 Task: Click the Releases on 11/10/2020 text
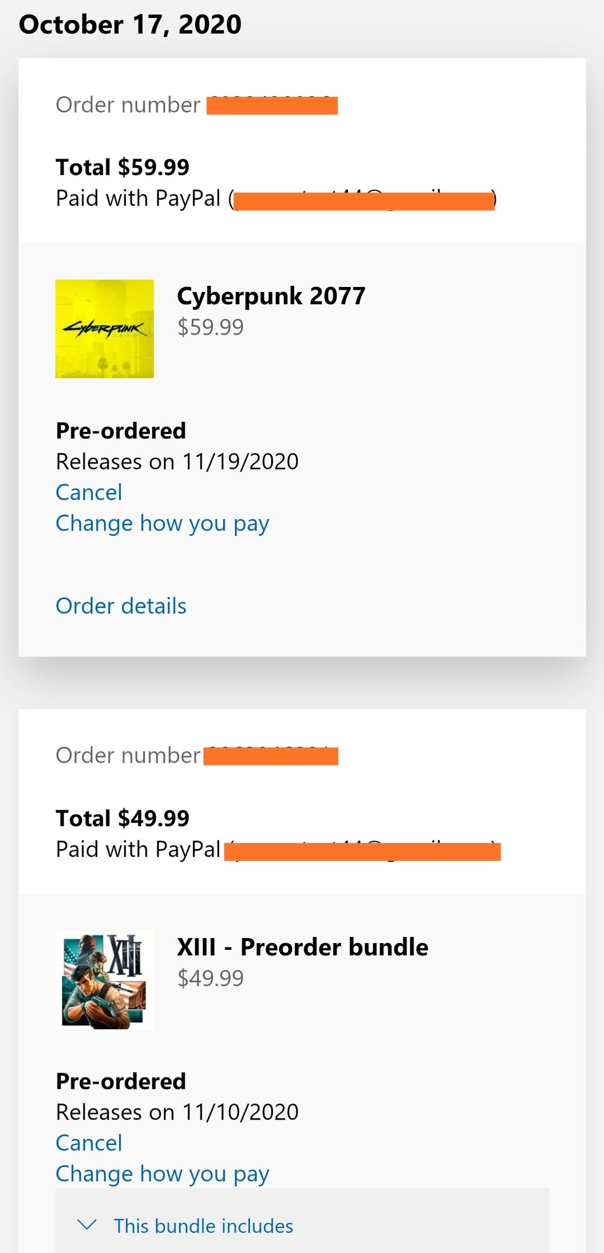(177, 1112)
